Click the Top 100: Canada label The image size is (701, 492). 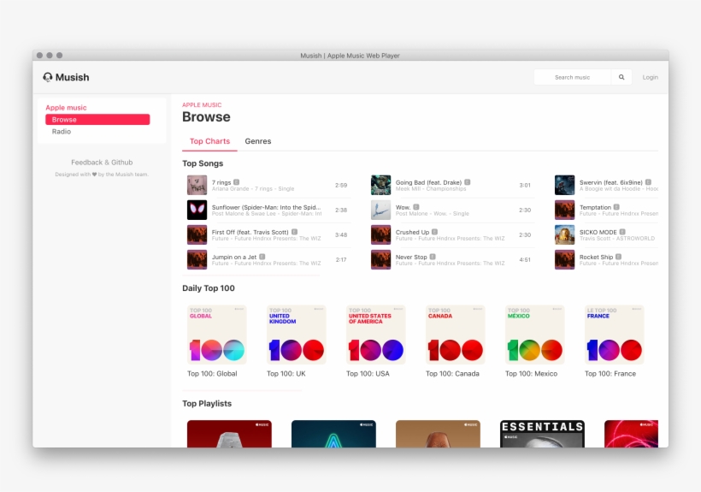click(452, 373)
